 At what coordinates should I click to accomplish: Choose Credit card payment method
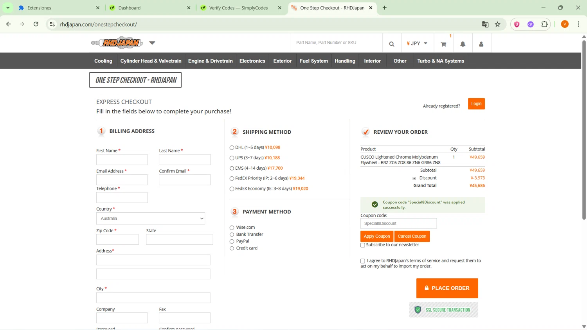click(232, 248)
